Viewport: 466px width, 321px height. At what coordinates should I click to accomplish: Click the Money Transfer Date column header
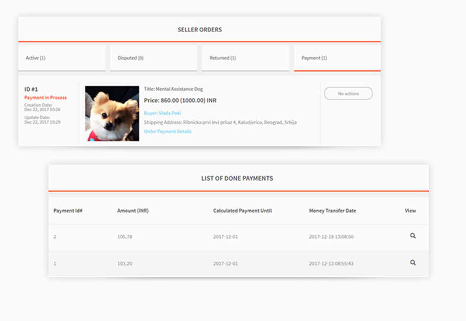coord(332,211)
